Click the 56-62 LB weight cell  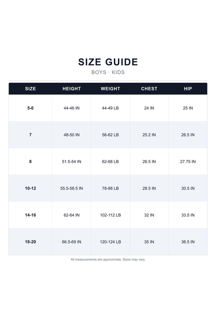click(110, 135)
